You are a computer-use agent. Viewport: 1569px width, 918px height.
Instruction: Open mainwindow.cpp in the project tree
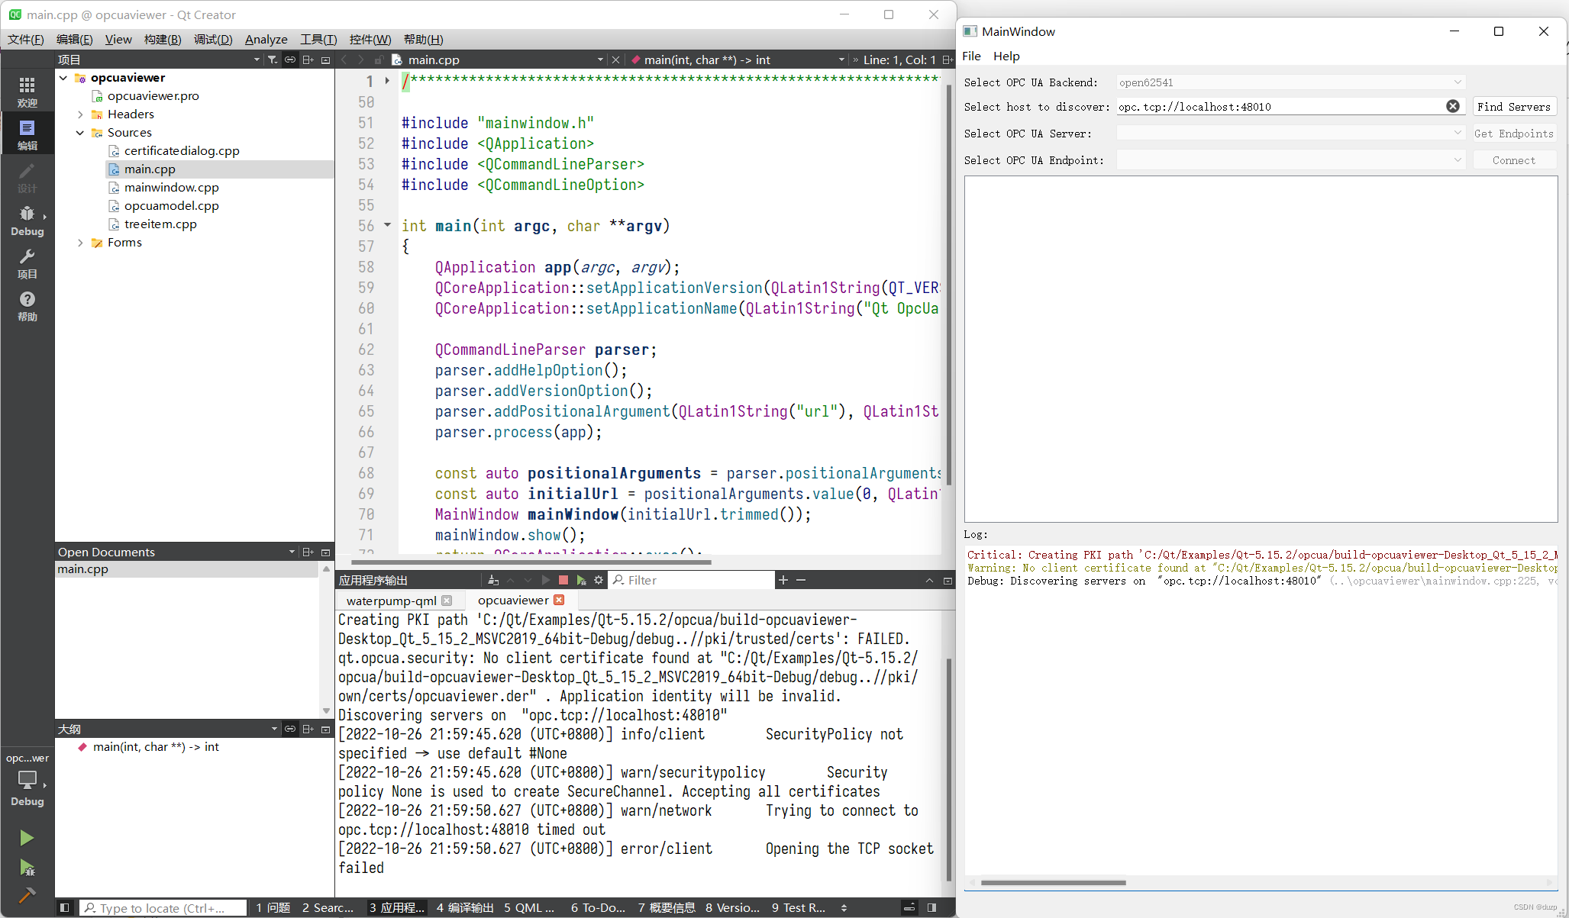point(171,188)
